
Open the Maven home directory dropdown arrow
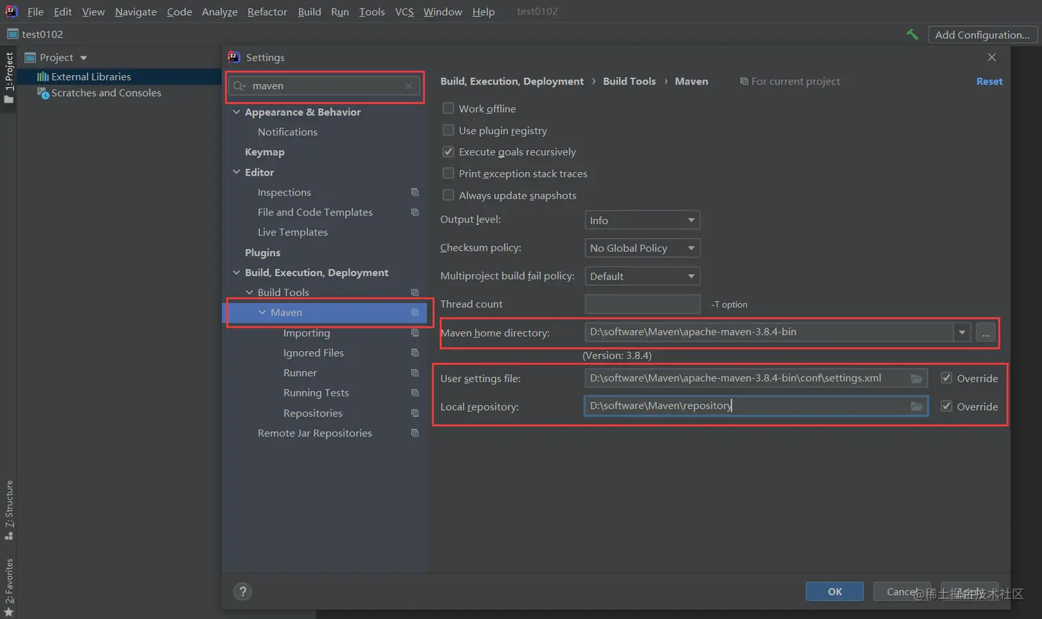tap(962, 333)
